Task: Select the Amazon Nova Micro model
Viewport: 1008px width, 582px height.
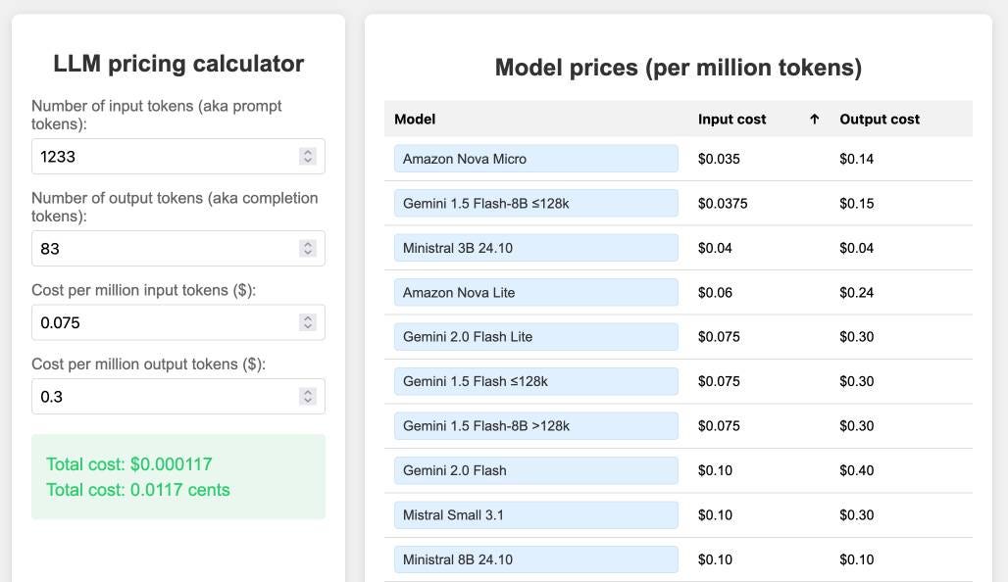Action: click(x=536, y=159)
